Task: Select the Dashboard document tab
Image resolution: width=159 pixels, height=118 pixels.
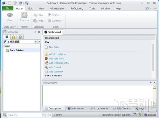Action: pos(53,32)
